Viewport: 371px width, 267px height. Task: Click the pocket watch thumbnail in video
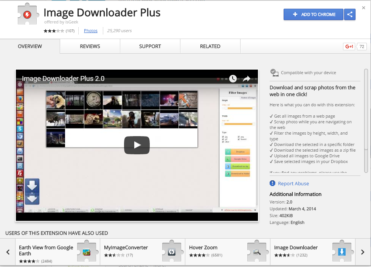[x=93, y=100]
